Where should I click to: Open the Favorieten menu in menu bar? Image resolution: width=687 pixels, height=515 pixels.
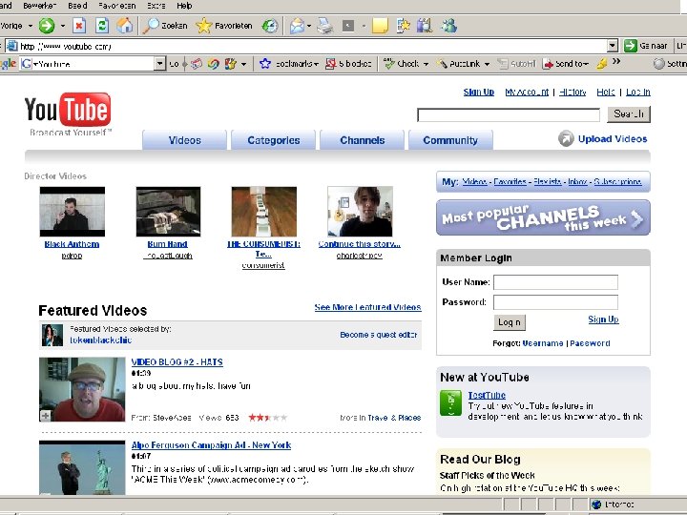(x=117, y=6)
